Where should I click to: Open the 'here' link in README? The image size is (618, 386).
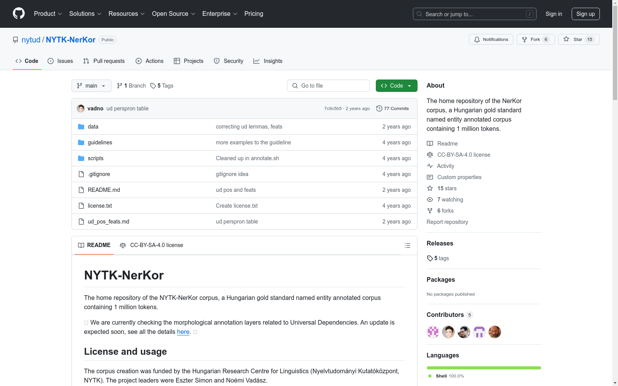(183, 332)
